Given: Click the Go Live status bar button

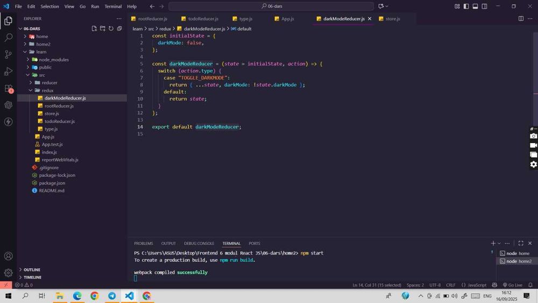Looking at the screenshot, I should click(512, 285).
